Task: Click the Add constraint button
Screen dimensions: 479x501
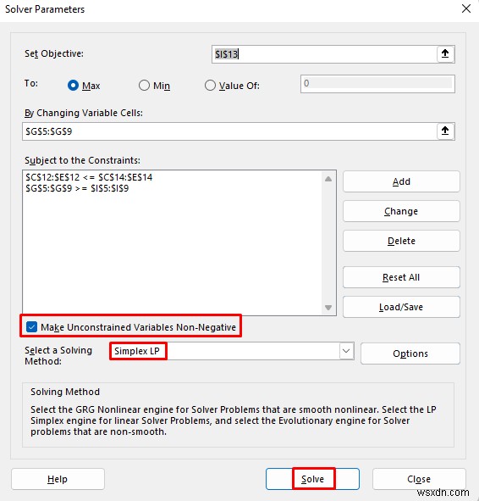Action: click(x=401, y=181)
